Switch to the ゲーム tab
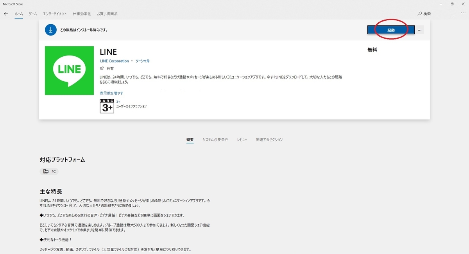Image resolution: width=469 pixels, height=254 pixels. 33,14
